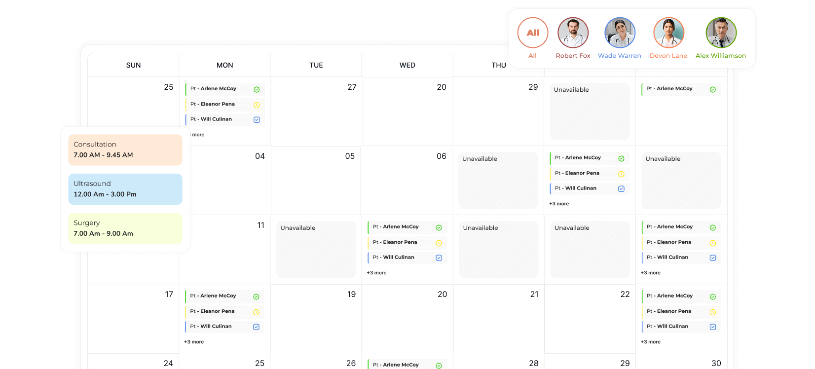Select Alex Williamson's avatar
The width and height of the screenshot is (815, 369).
coord(721,33)
